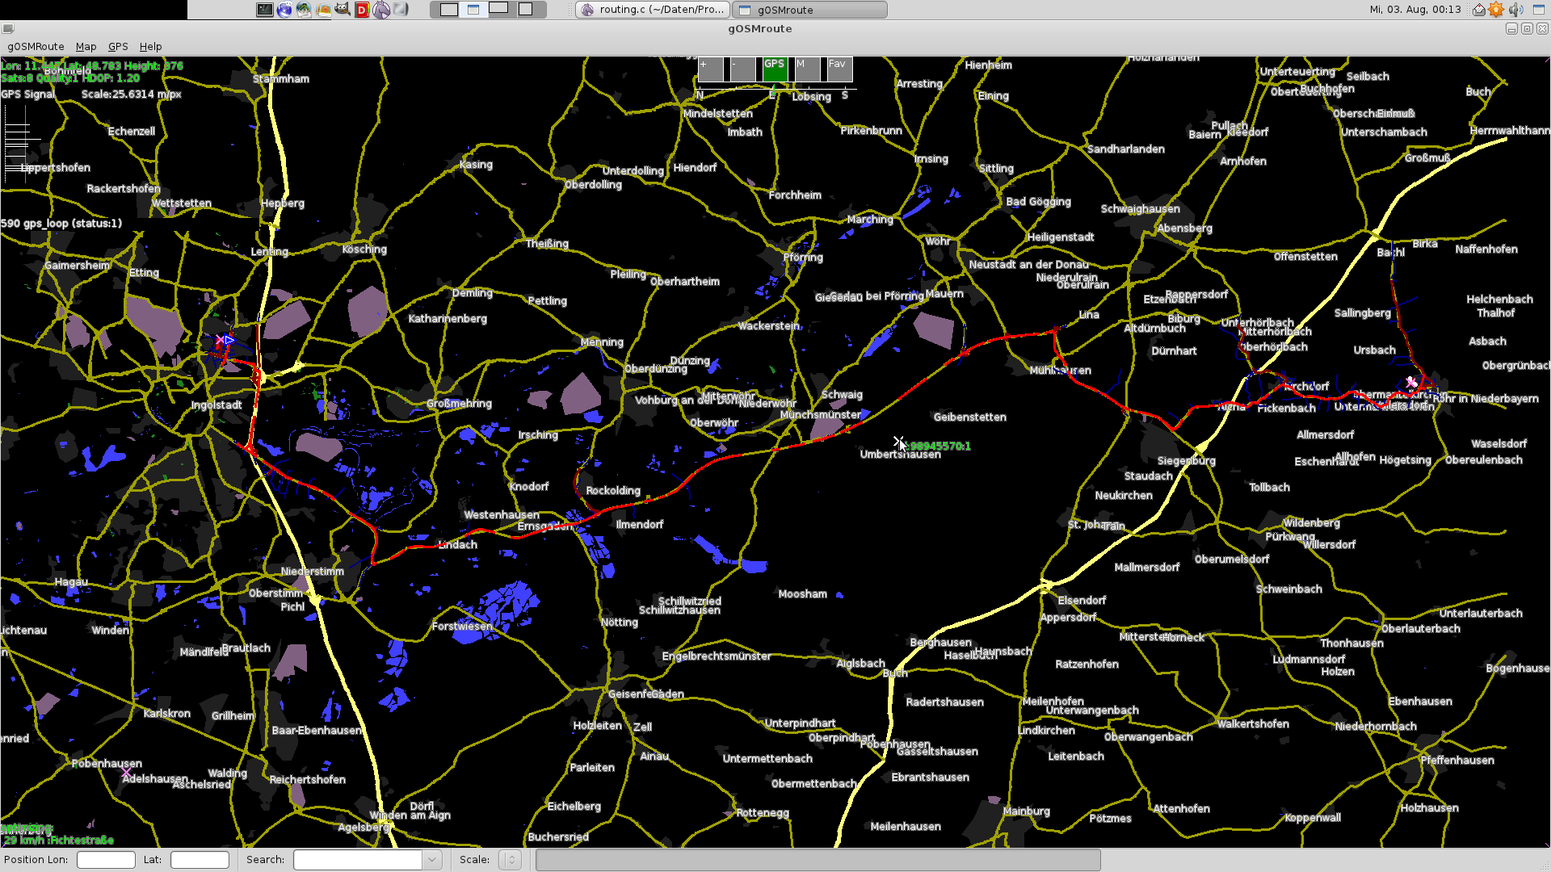Click the Mainburg place label
The height and width of the screenshot is (872, 1551).
coord(1026,811)
